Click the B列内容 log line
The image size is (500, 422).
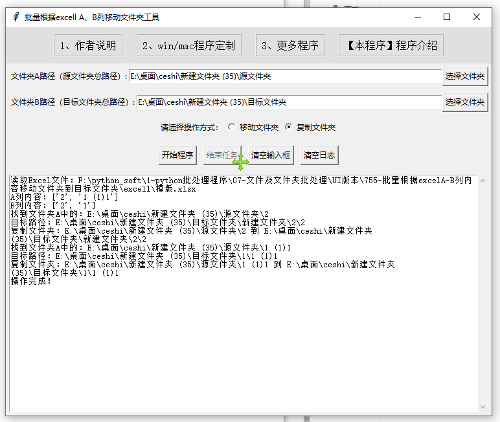pyautogui.click(x=53, y=206)
